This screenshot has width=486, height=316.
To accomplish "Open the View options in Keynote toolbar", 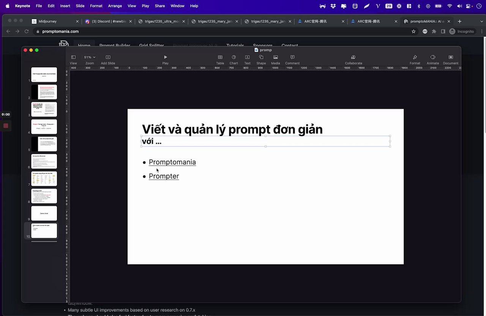I will [73, 60].
